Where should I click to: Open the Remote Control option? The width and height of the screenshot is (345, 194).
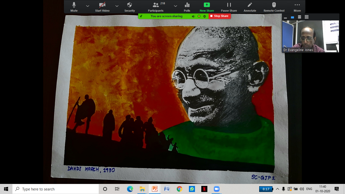click(x=274, y=7)
